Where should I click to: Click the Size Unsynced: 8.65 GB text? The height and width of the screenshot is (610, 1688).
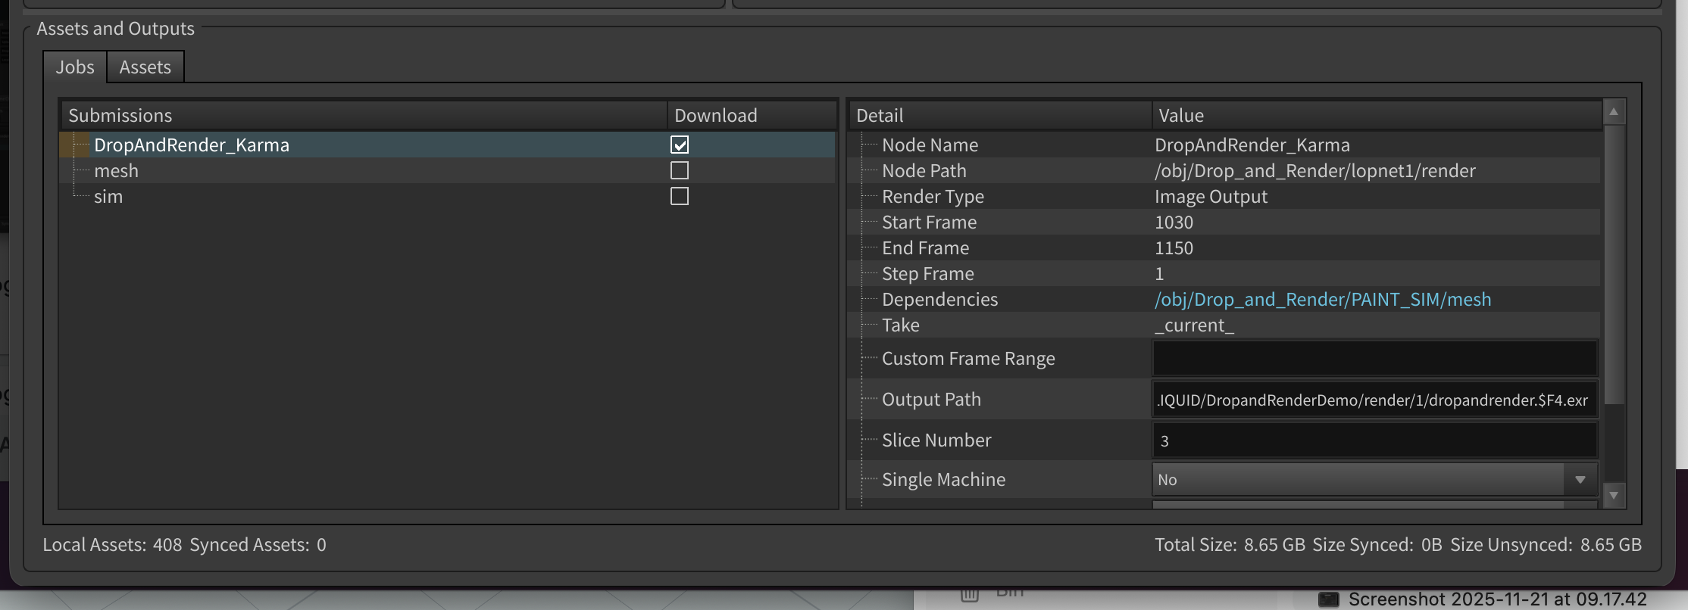pyautogui.click(x=1546, y=544)
